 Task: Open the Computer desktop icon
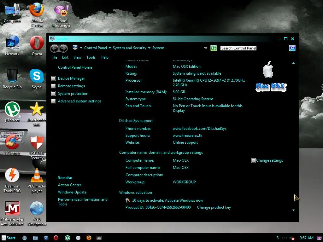(x=12, y=13)
